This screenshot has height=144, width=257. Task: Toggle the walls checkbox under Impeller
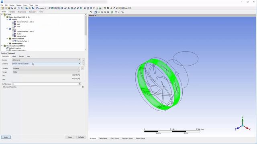[x=13, y=26]
